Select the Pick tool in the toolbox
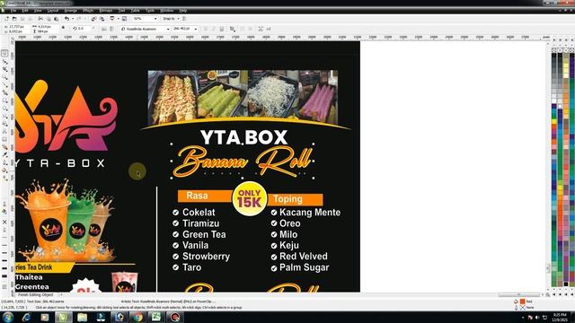 [4, 54]
